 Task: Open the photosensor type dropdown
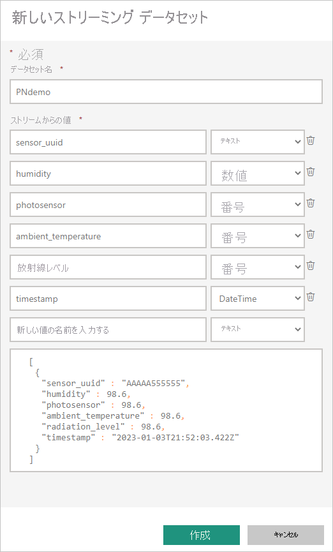pos(258,205)
